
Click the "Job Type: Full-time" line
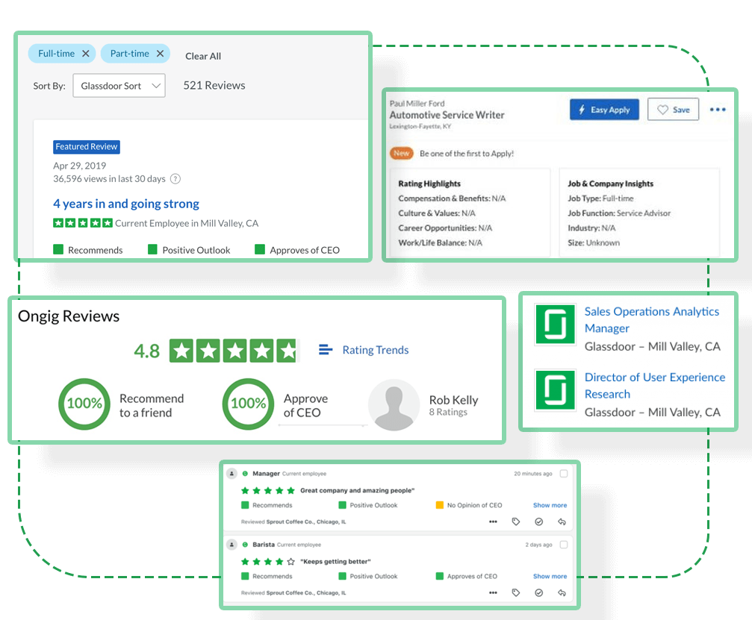[600, 198]
